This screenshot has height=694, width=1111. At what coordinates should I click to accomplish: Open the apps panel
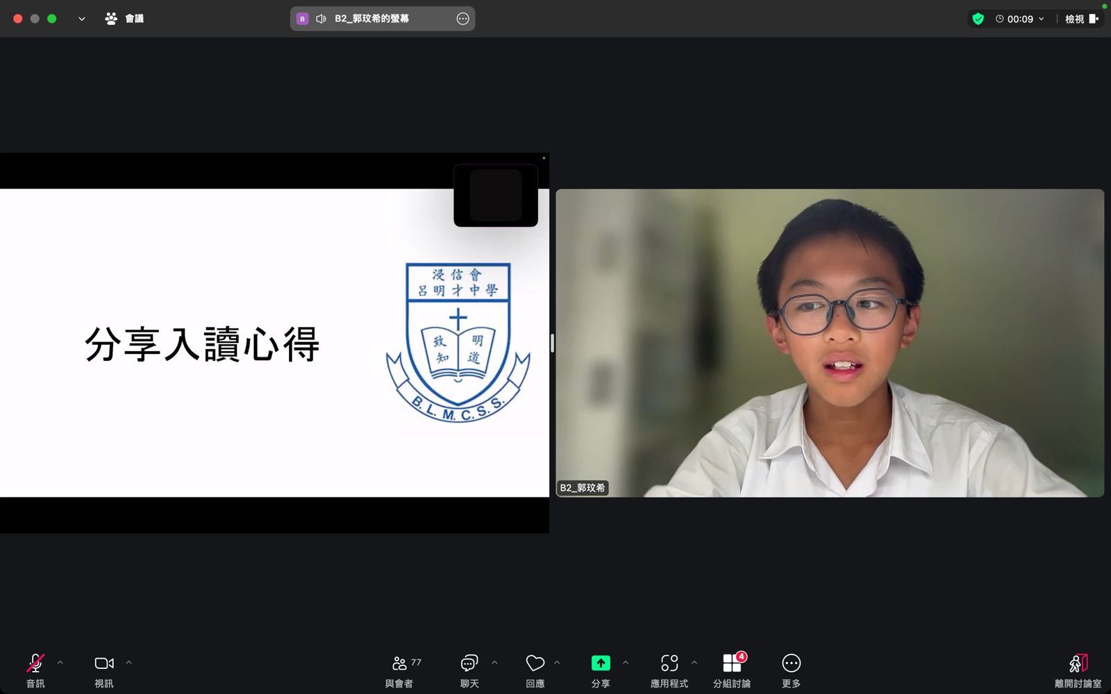point(669,671)
